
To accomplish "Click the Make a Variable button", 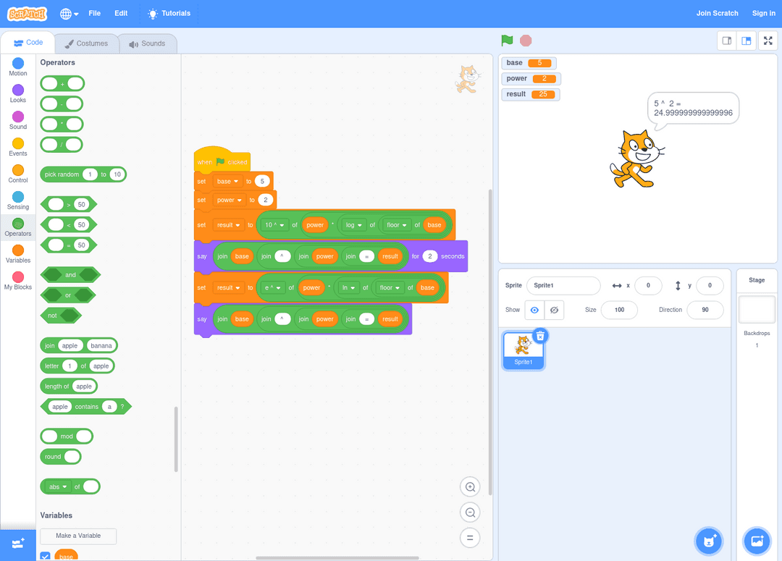I will coord(78,536).
